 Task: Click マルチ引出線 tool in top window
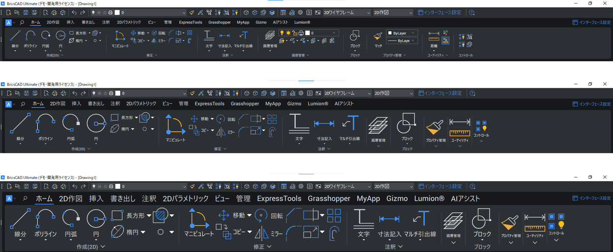[x=244, y=38]
